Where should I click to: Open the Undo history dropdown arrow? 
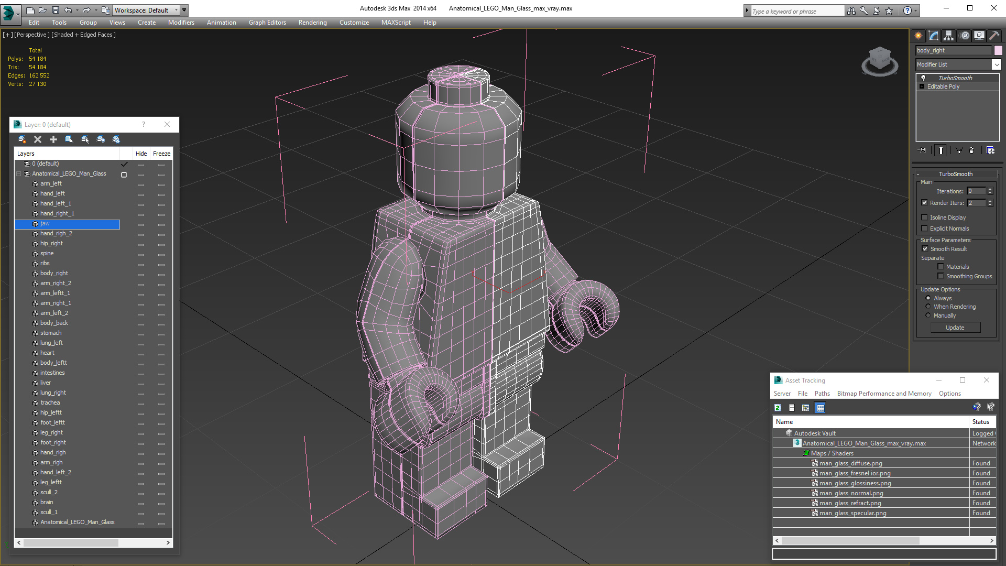click(76, 10)
